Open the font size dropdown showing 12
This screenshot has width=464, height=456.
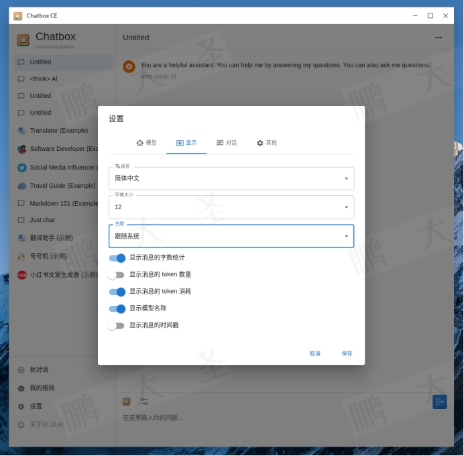click(231, 207)
